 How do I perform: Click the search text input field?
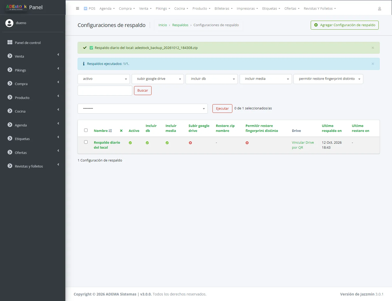[105, 91]
